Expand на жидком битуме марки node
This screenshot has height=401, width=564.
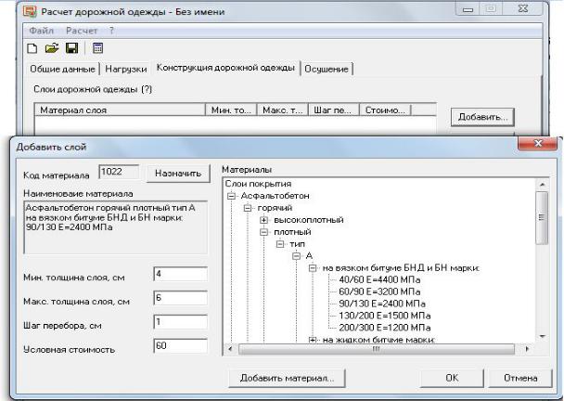(313, 341)
